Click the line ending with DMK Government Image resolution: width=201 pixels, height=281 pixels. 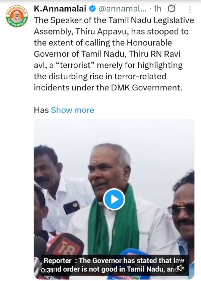coord(108,88)
